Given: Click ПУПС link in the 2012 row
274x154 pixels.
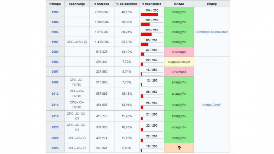Looking at the screenshot, I should tap(77, 96).
